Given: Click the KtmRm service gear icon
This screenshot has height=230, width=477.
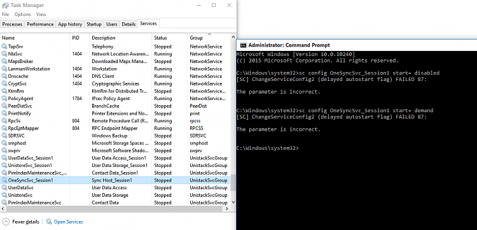Looking at the screenshot, I should (x=4, y=91).
